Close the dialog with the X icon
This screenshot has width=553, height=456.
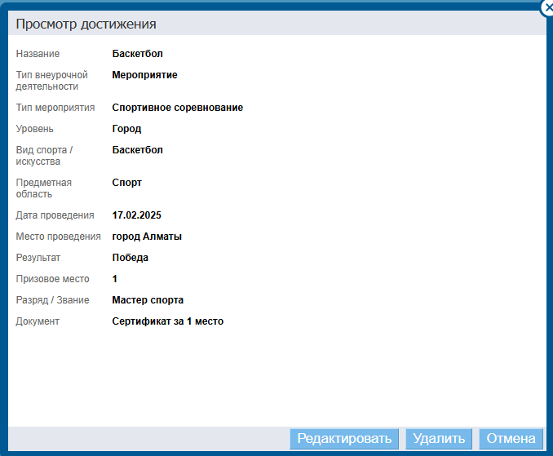point(547,5)
